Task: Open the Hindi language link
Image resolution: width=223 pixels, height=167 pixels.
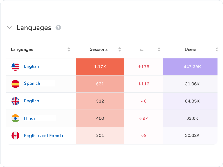Action: [x=29, y=118]
